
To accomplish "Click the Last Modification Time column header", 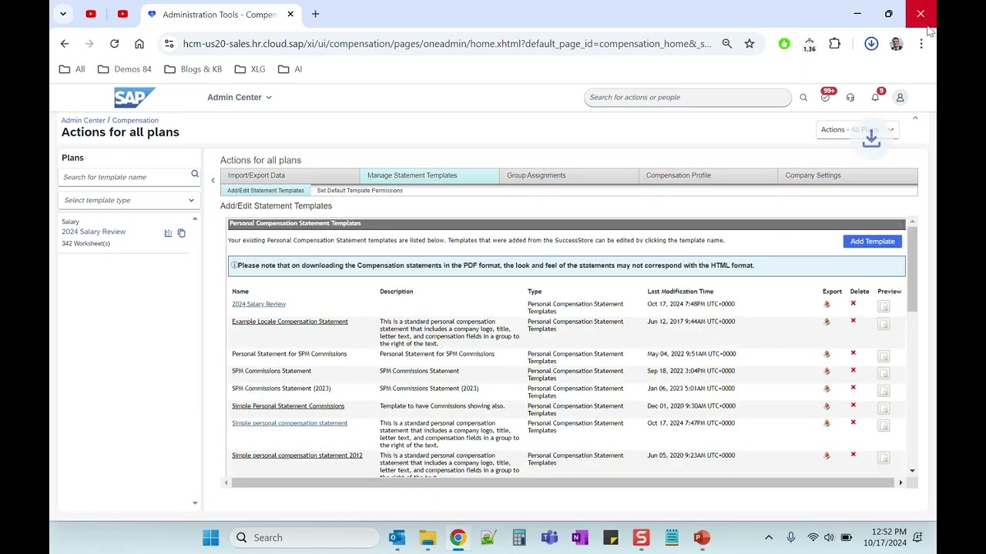I will click(680, 292).
